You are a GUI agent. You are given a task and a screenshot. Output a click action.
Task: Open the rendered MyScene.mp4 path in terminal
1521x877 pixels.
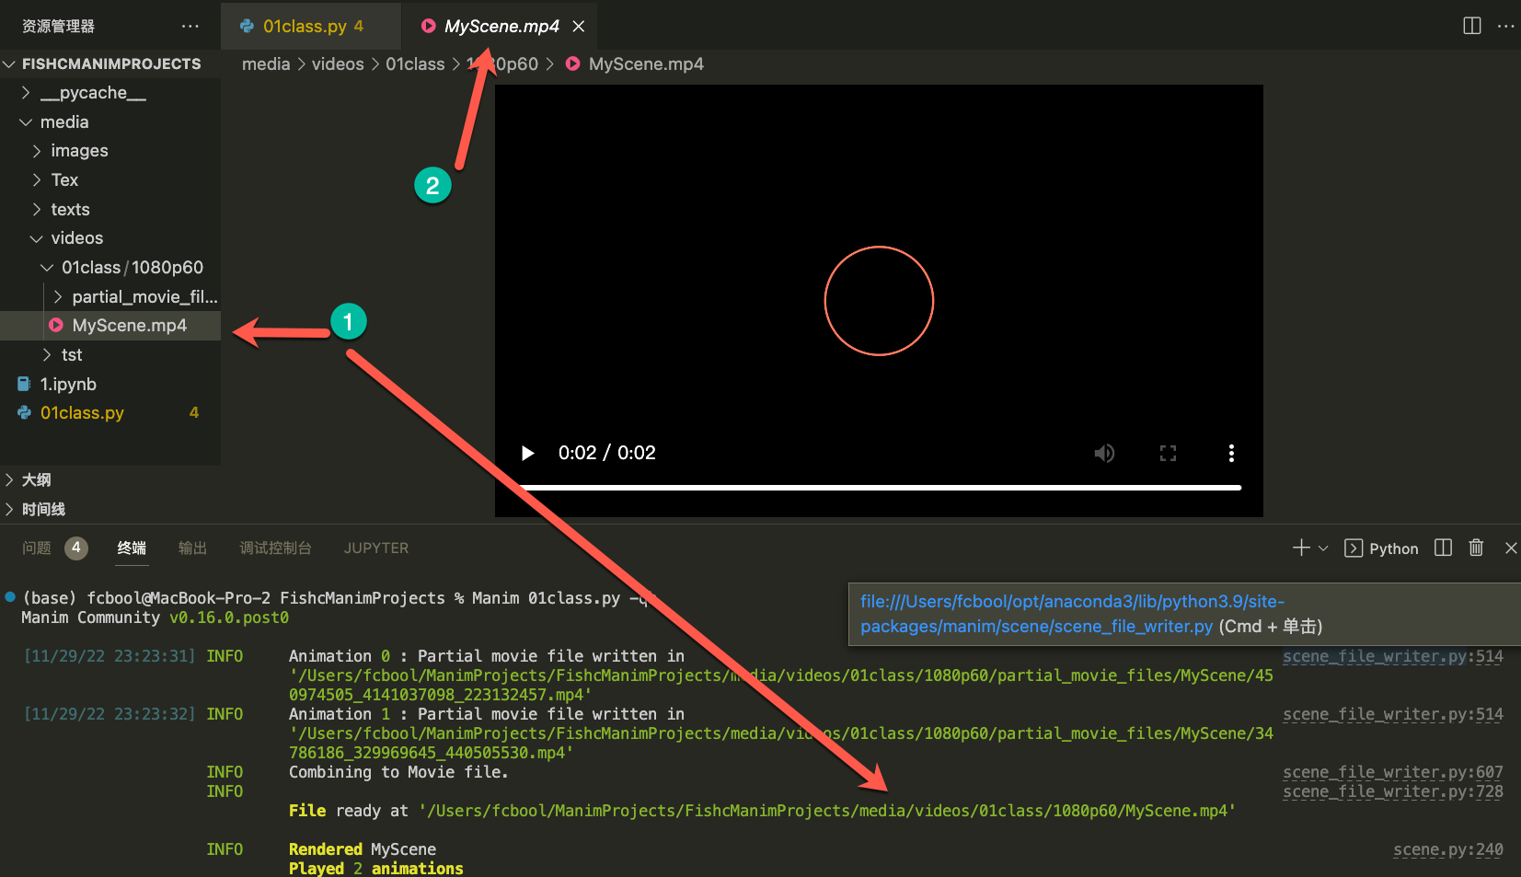(827, 812)
